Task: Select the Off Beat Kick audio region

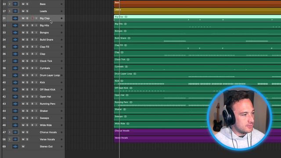Action: click(198, 90)
